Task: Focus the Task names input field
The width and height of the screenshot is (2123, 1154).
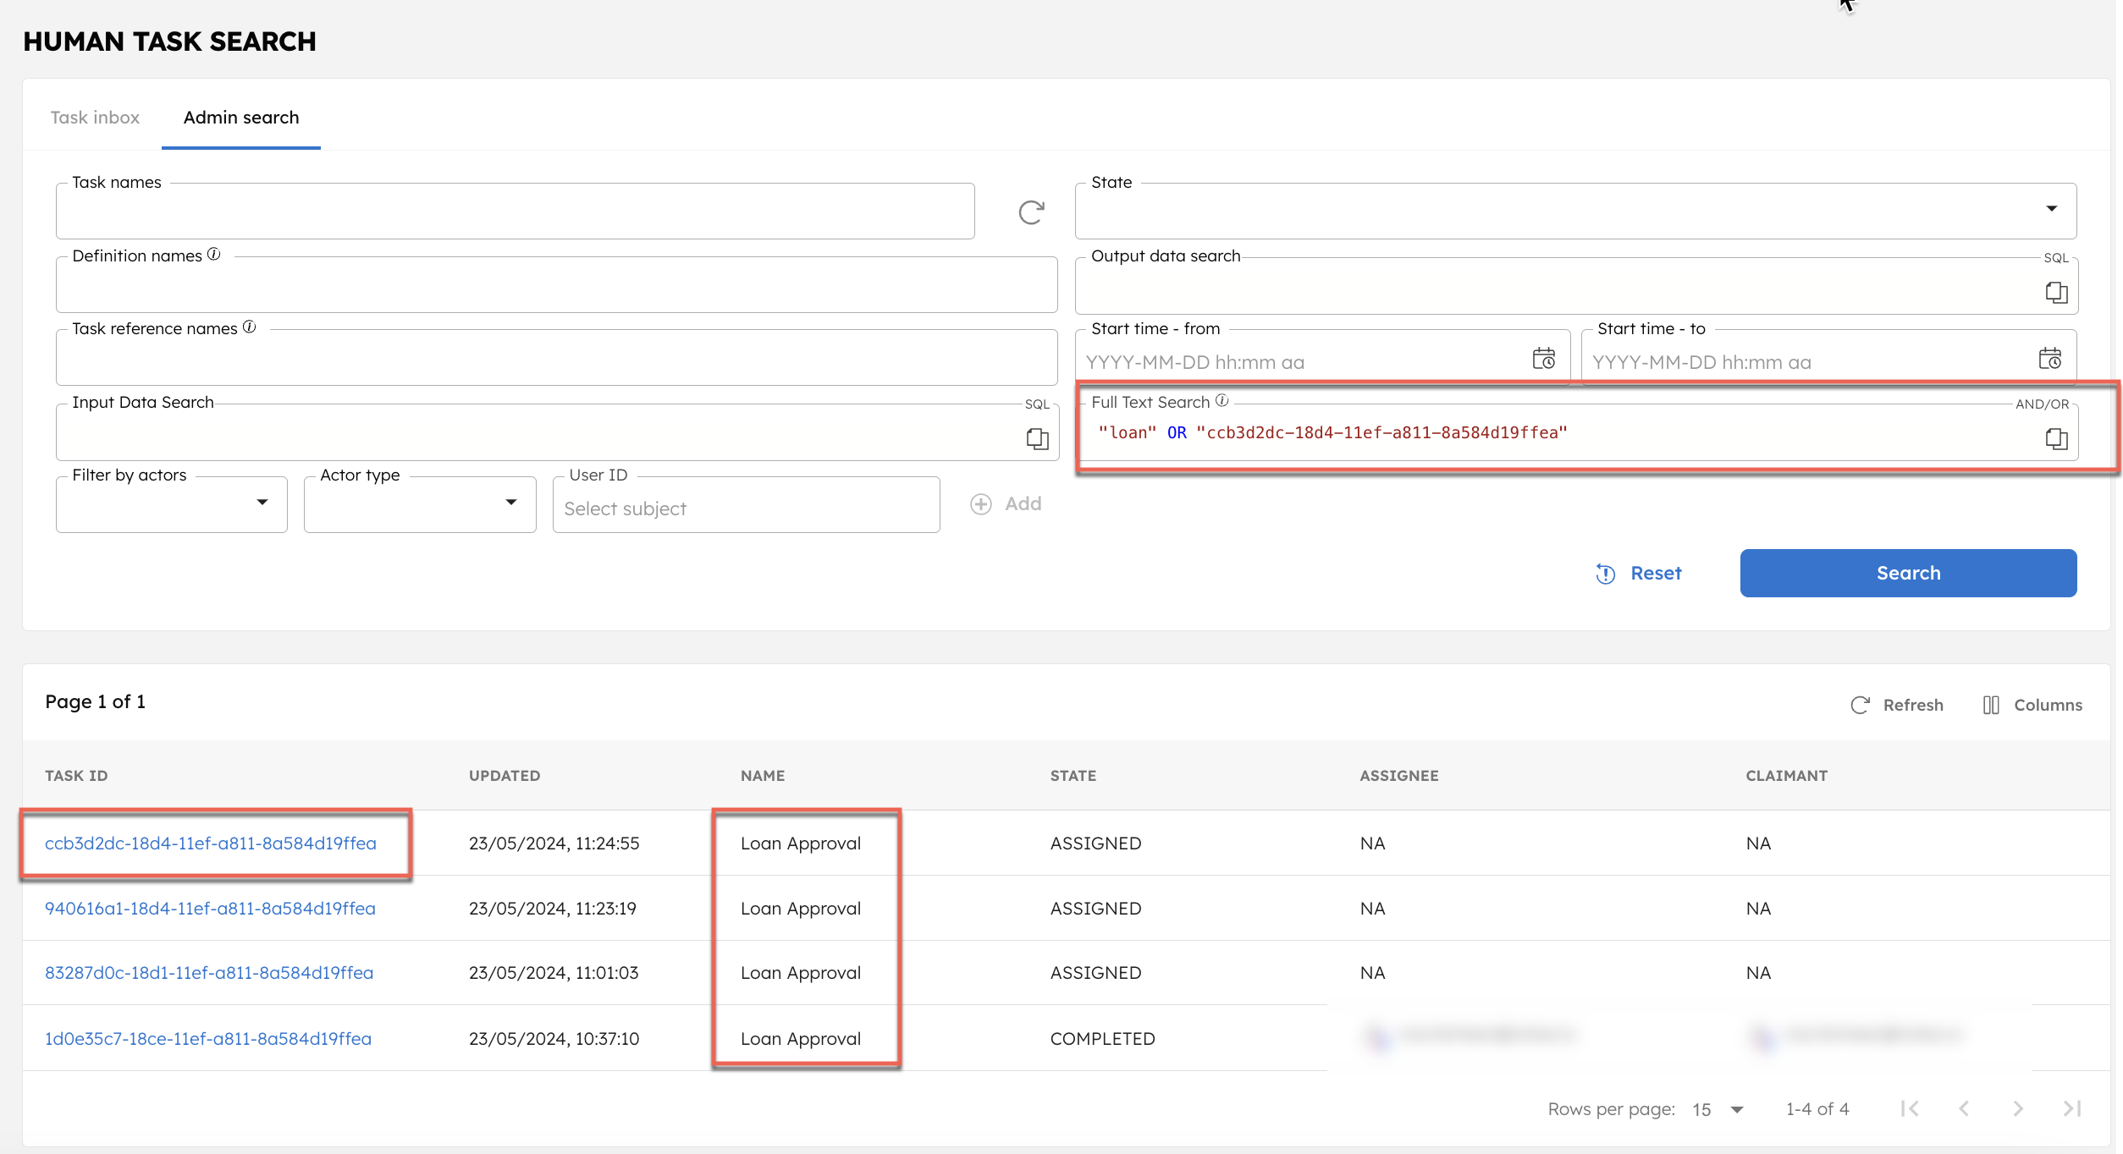Action: click(x=516, y=211)
